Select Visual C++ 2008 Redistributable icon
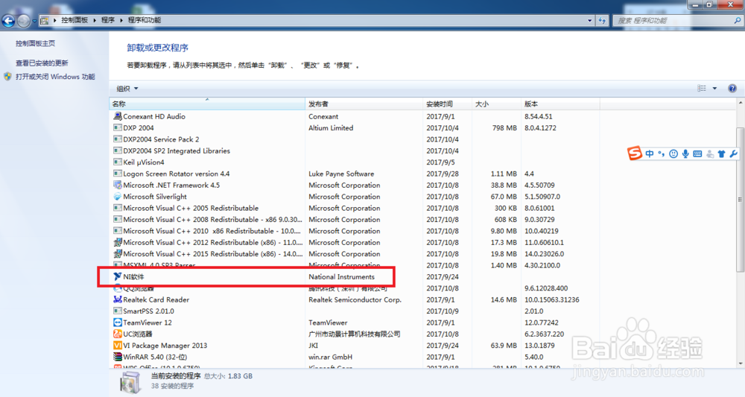Image resolution: width=745 pixels, height=397 pixels. 118,220
